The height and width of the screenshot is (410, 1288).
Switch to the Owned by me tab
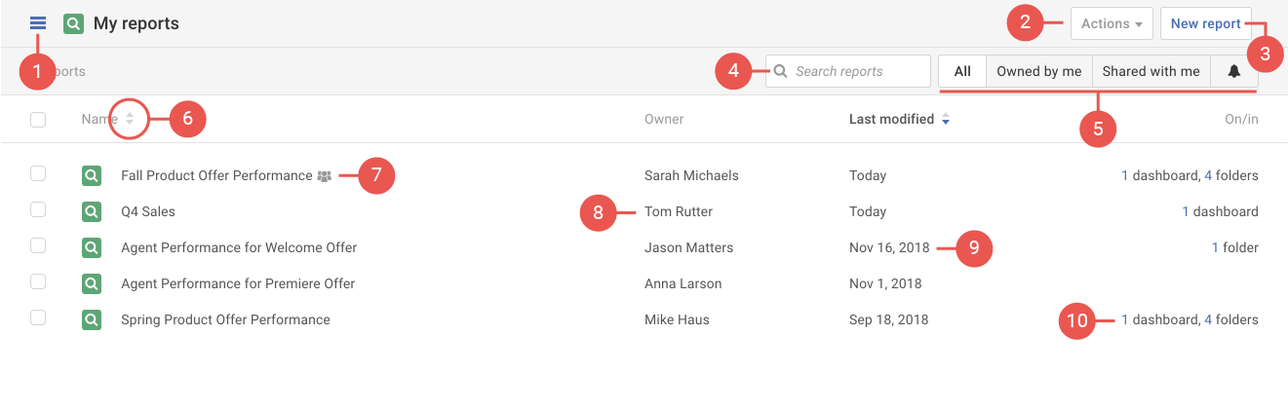point(1038,71)
